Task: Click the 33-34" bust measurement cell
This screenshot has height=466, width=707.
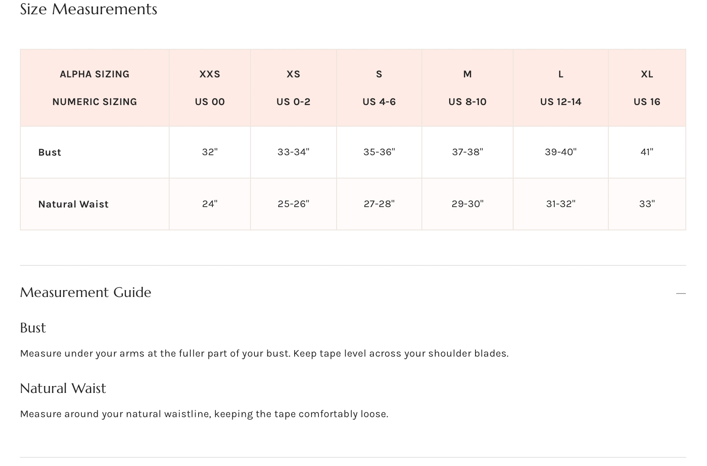Action: (x=293, y=152)
